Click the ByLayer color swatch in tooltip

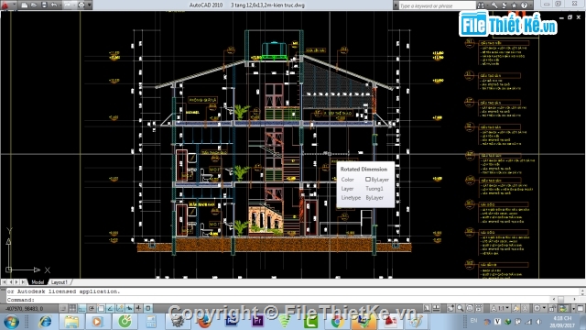(x=368, y=180)
